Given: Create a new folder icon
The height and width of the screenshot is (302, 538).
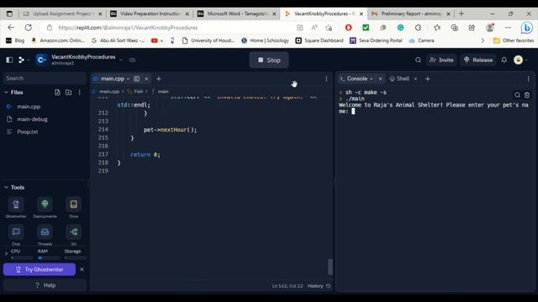Looking at the screenshot, I should (68, 92).
